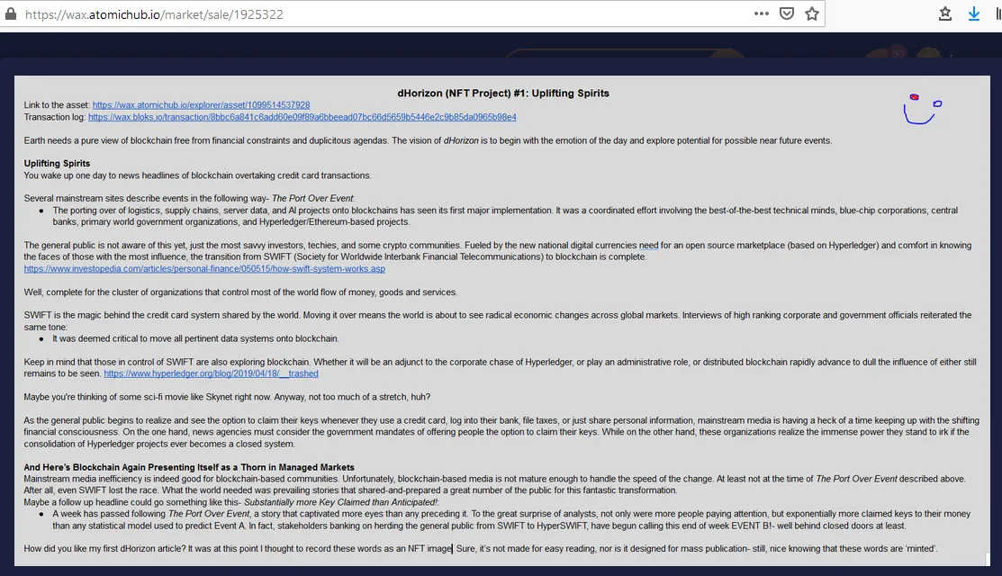The width and height of the screenshot is (1002, 576).
Task: Click the italic text 'Substantially more Key Claimed than Anticipated!'
Action: pos(340,502)
